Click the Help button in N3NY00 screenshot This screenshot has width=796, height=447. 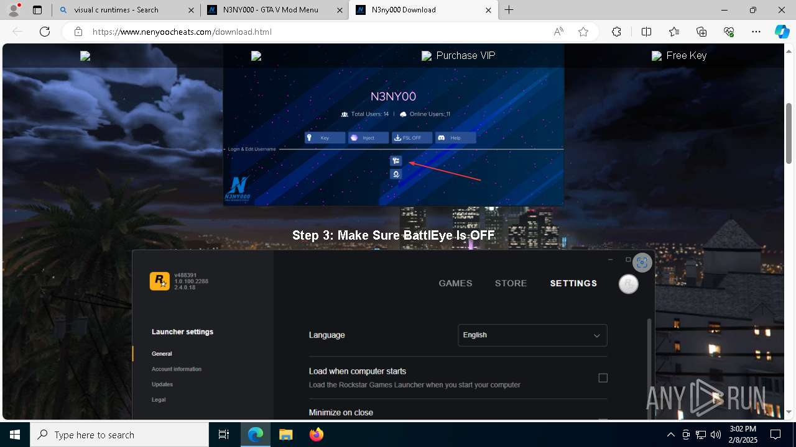point(455,138)
